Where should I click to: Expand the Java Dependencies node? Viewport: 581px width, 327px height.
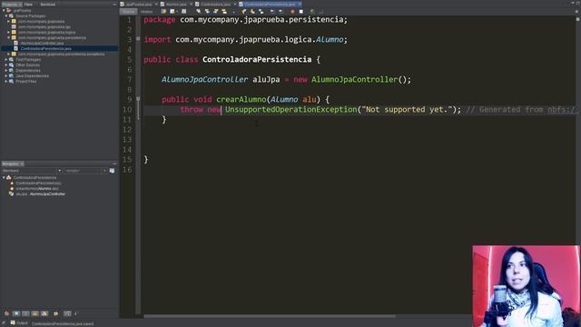coord(6,75)
